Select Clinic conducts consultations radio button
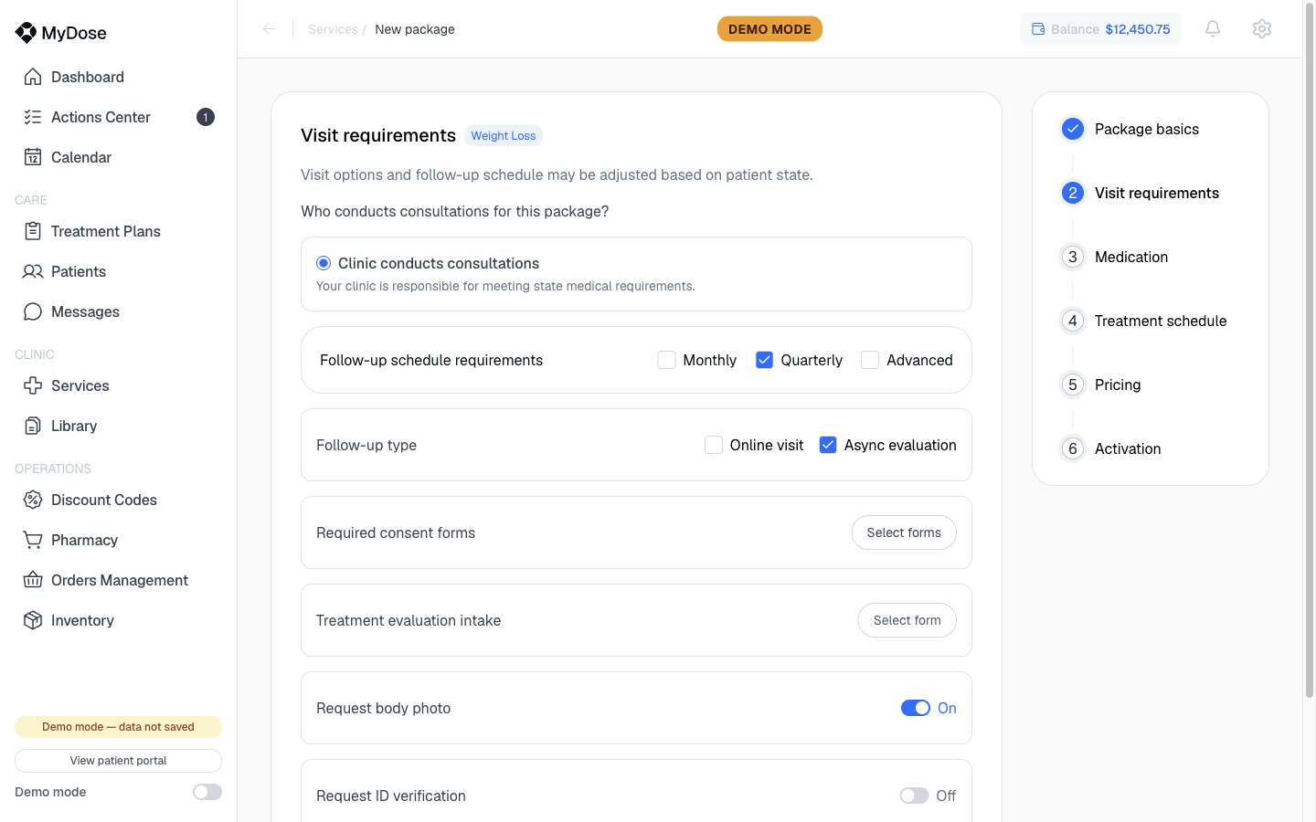Screen dimensions: 1316x822 (324, 263)
